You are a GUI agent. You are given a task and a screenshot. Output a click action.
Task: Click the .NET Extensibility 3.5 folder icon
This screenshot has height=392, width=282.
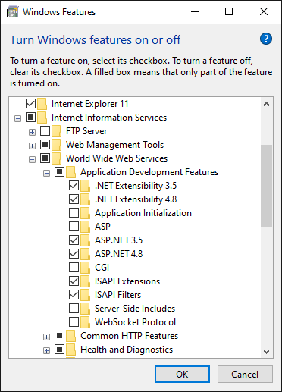click(85, 186)
